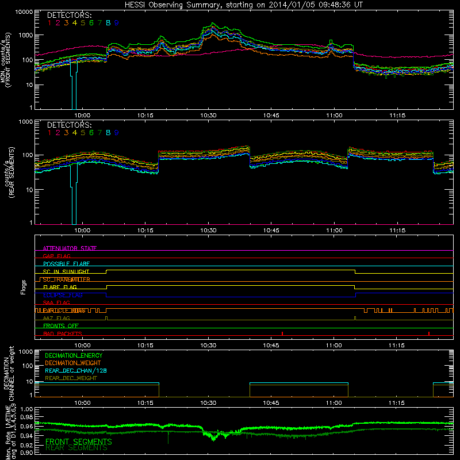Screen dimensions: 460x460
Task: Click the SC_IN_SUNLIGHT flag label
Action: pyautogui.click(x=66, y=271)
